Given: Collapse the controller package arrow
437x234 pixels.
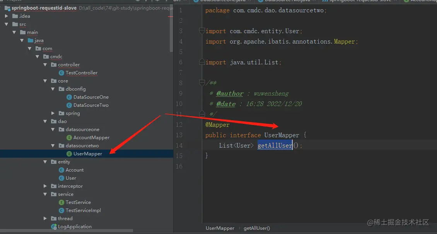Looking at the screenshot, I should pos(45,64).
